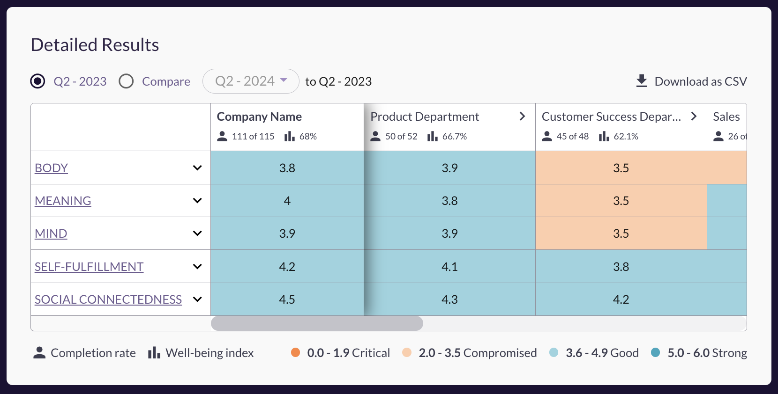This screenshot has width=778, height=394.
Task: Open the Q2 - 2024 quarter dropdown
Action: coord(251,81)
